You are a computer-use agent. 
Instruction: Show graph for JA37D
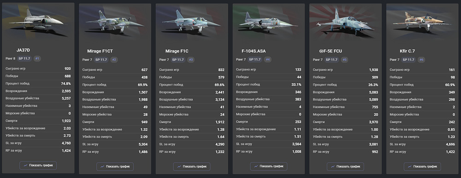(38, 166)
